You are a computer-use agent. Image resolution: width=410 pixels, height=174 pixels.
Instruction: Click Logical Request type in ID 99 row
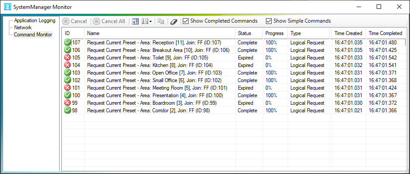(x=307, y=103)
